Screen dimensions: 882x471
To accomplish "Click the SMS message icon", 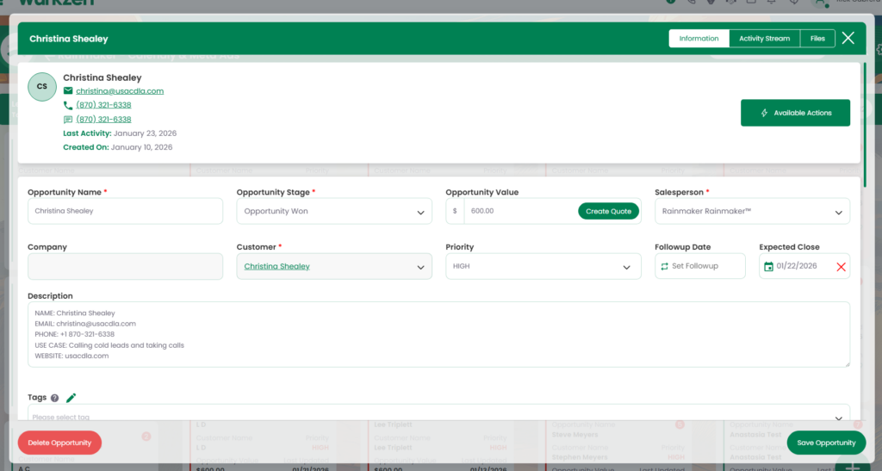I will 68,120.
